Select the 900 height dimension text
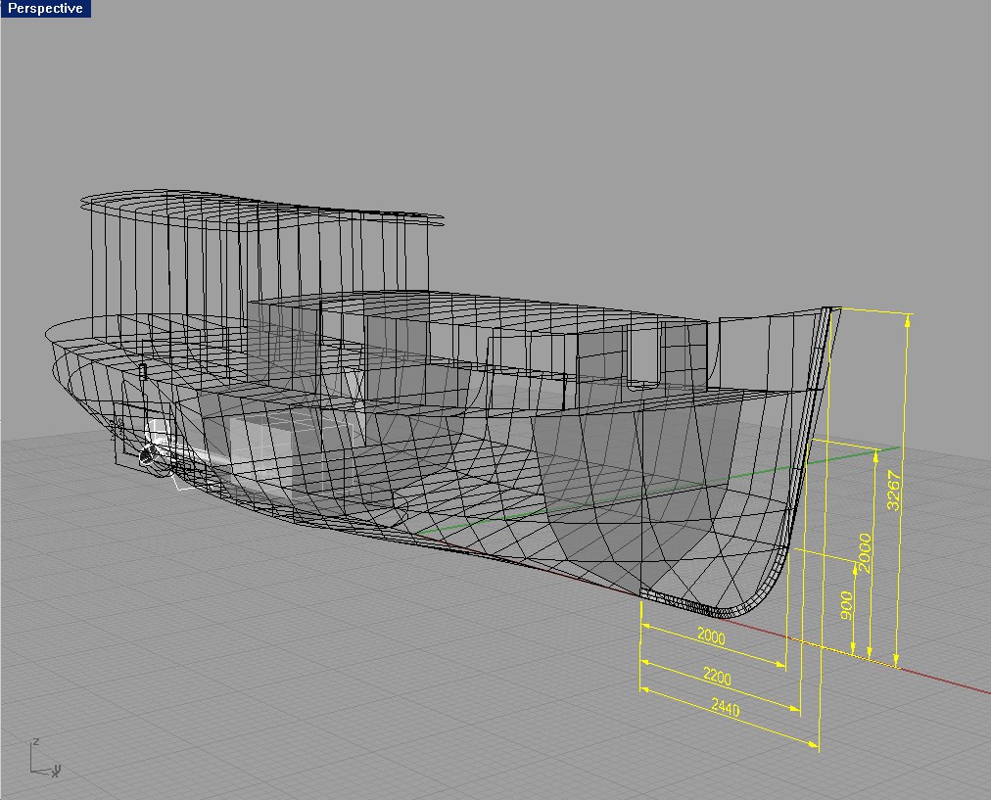Image resolution: width=991 pixels, height=800 pixels. point(847,605)
